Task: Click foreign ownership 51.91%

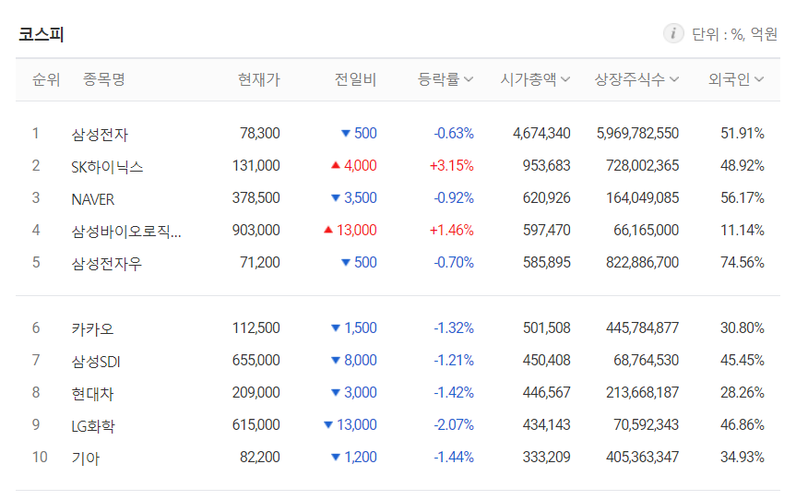Action: point(743,133)
